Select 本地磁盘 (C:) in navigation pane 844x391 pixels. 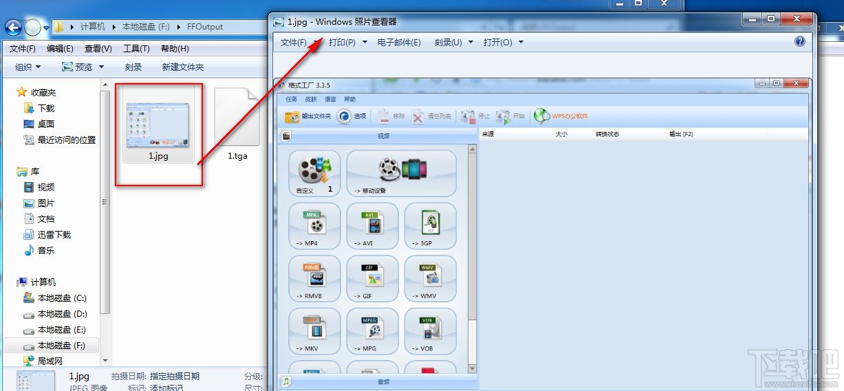tap(54, 298)
